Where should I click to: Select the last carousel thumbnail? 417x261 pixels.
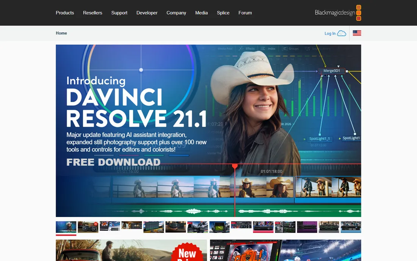pos(351,227)
